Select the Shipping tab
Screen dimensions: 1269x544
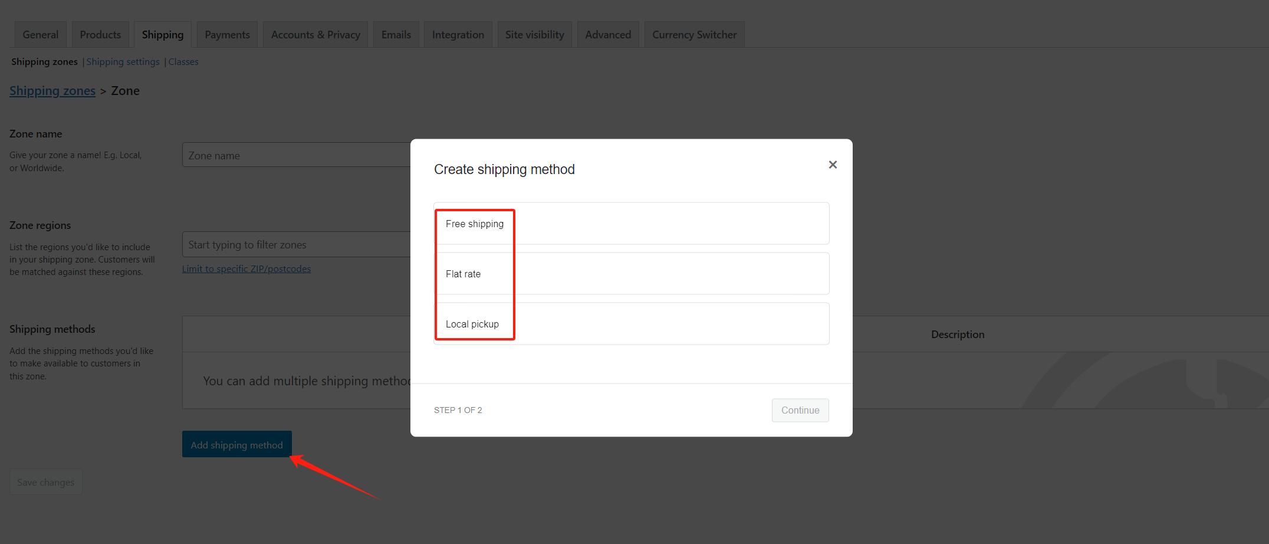click(x=163, y=35)
